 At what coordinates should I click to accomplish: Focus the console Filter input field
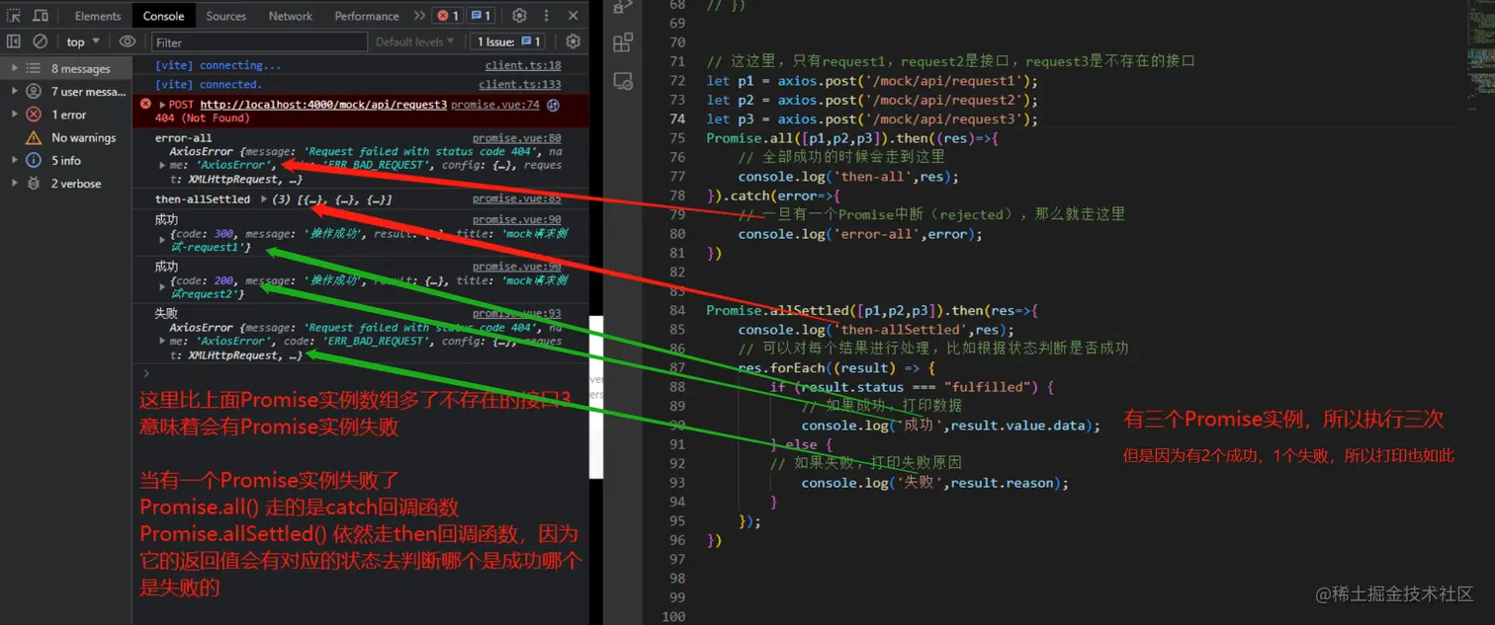pyautogui.click(x=259, y=42)
